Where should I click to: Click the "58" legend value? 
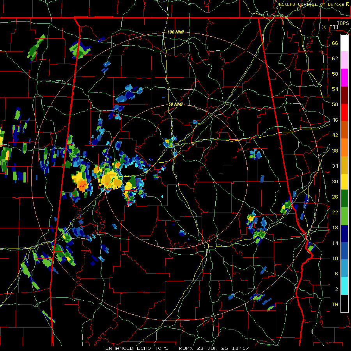click(335, 74)
